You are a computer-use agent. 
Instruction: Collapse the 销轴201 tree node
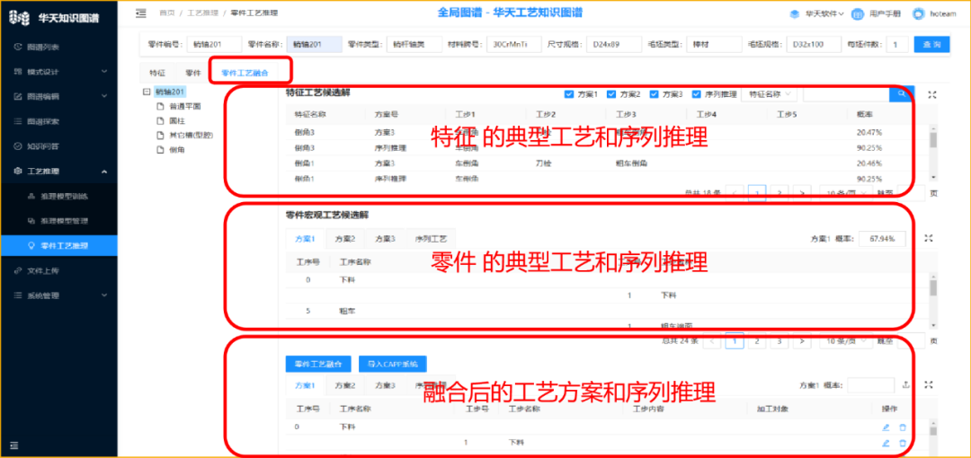(x=147, y=92)
